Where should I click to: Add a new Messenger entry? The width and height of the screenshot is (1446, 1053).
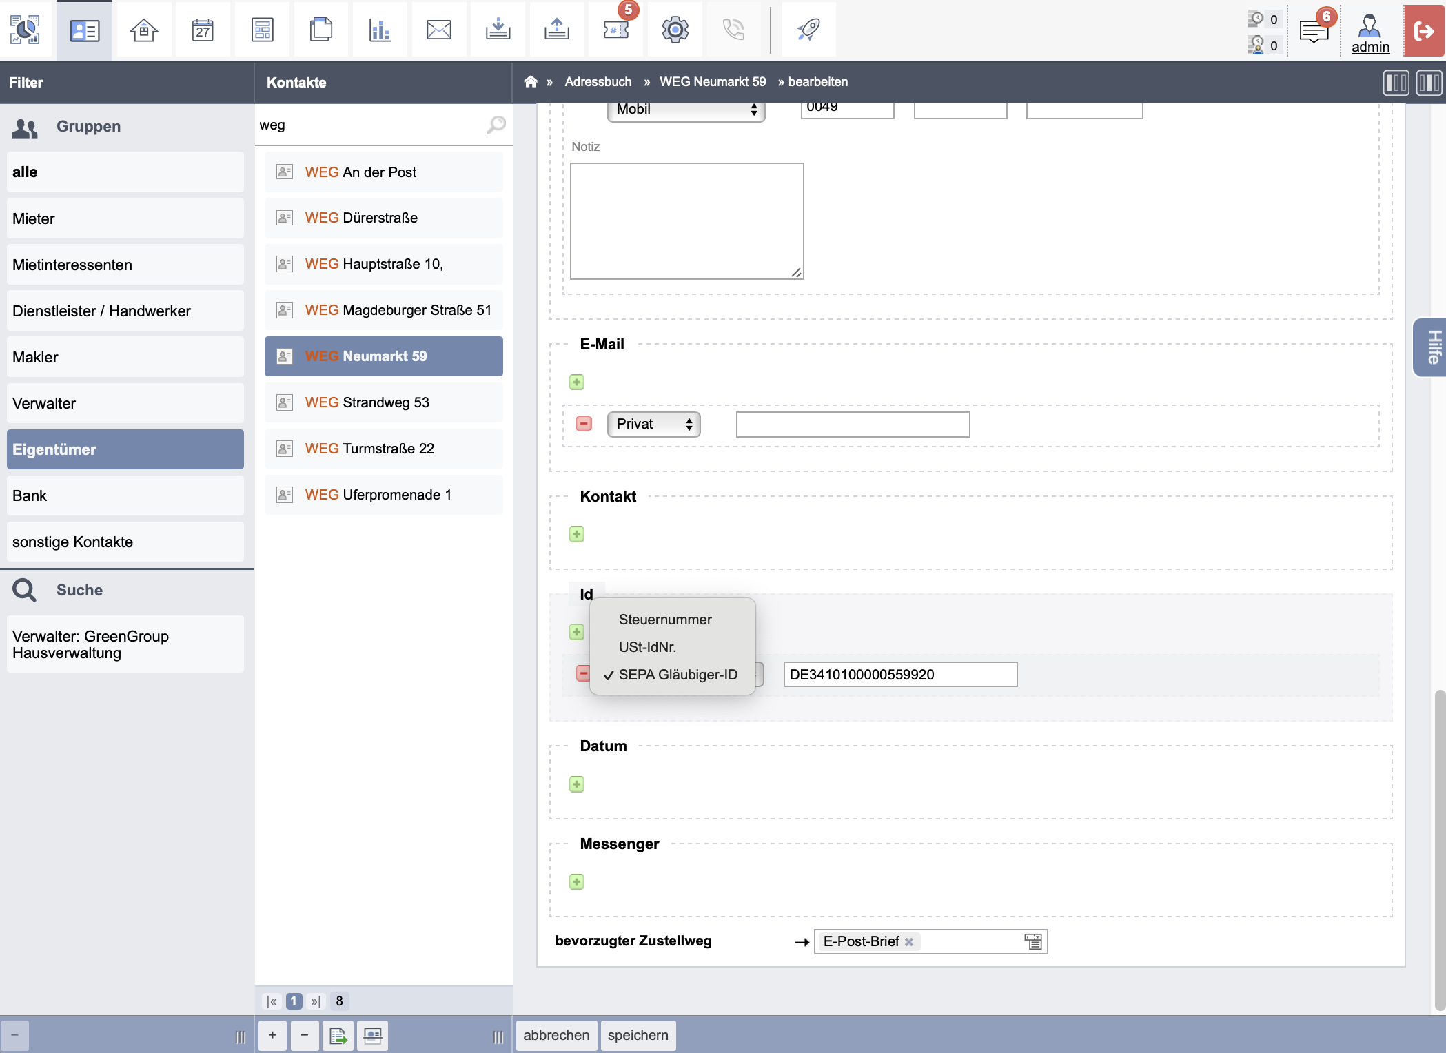click(x=577, y=881)
